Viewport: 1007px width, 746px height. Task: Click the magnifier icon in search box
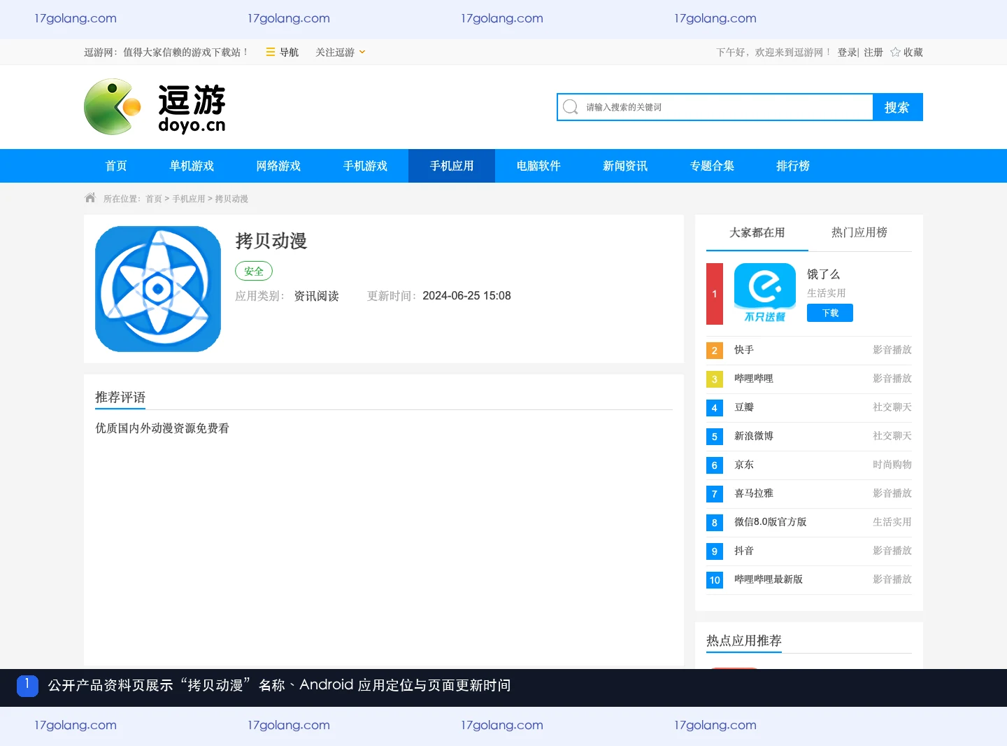[x=571, y=106]
